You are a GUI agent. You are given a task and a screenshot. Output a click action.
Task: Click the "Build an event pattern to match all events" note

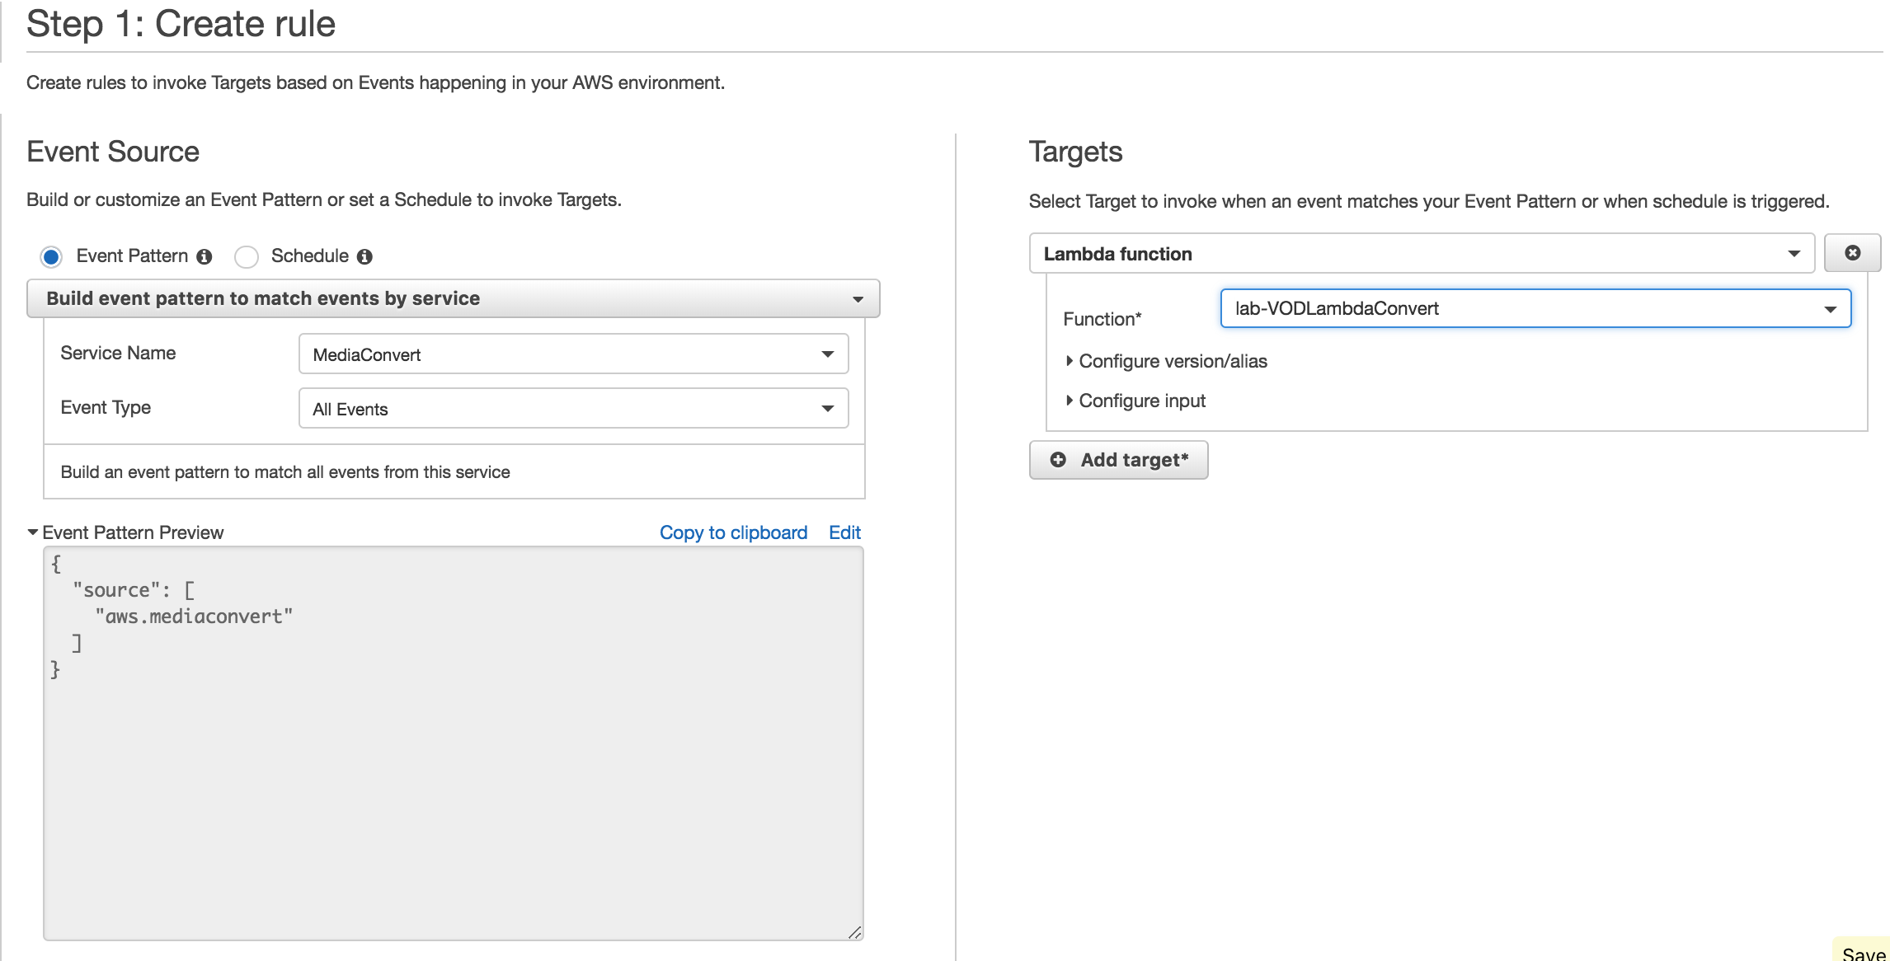285,472
